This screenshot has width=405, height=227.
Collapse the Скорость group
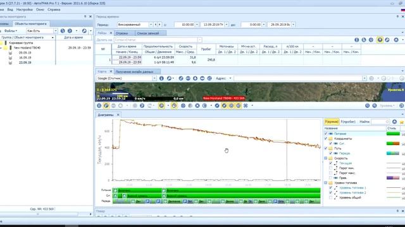pos(326,158)
